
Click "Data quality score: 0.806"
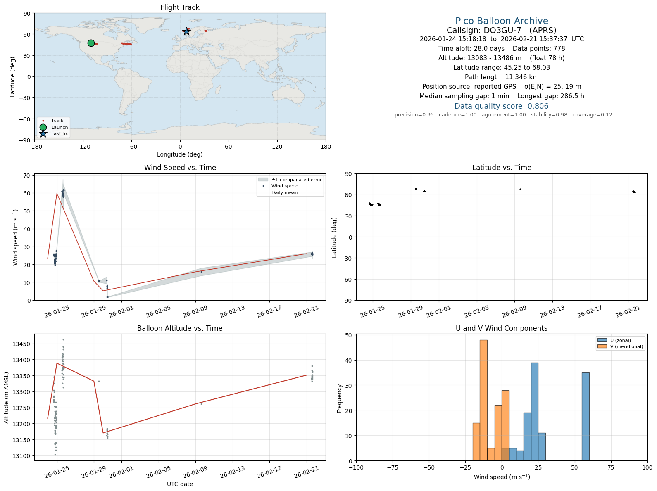[502, 106]
